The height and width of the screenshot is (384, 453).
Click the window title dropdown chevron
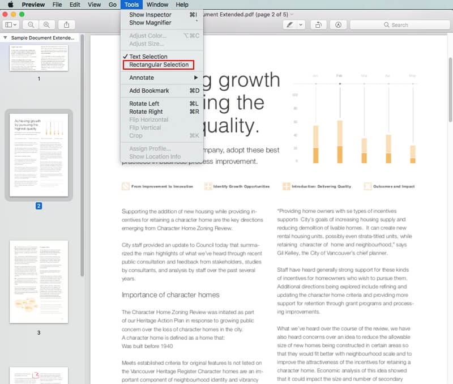[x=292, y=15]
